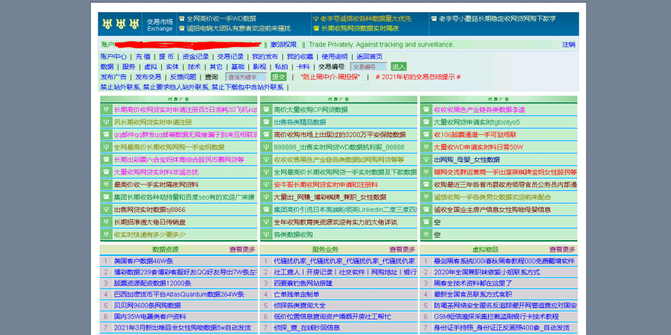Click the icon beside 长期招渗透大佬日传销盘

coord(105,222)
